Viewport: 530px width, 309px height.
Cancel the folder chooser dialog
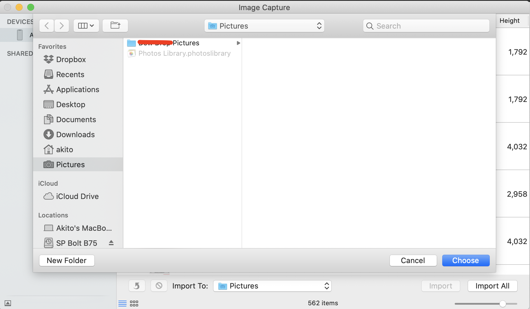point(413,260)
